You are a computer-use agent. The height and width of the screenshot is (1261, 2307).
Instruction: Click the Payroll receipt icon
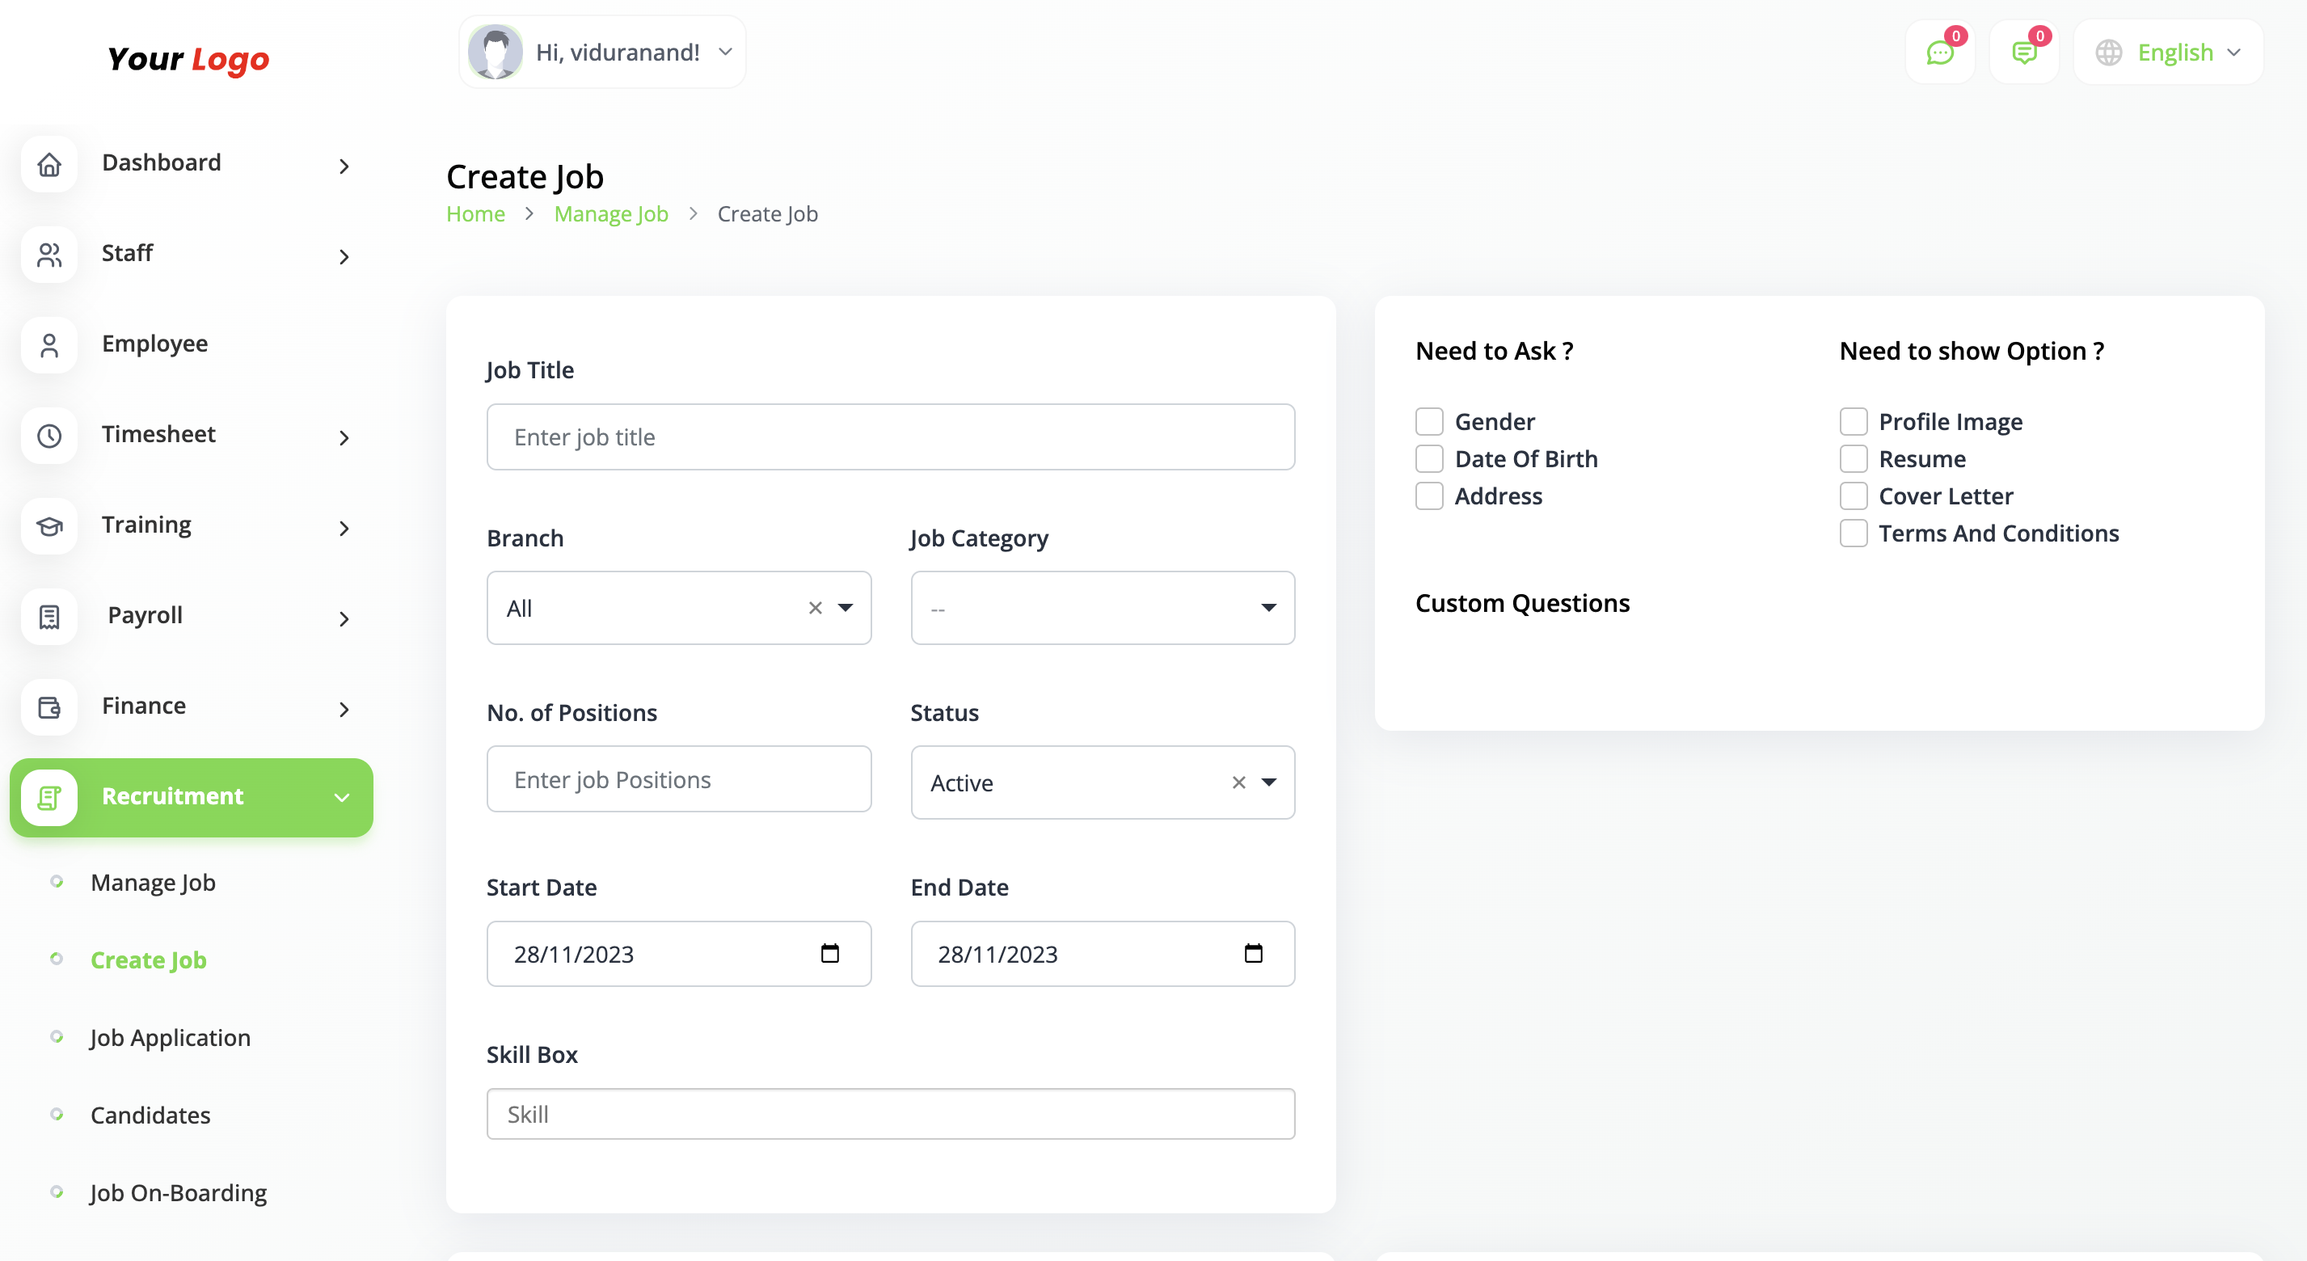[49, 617]
